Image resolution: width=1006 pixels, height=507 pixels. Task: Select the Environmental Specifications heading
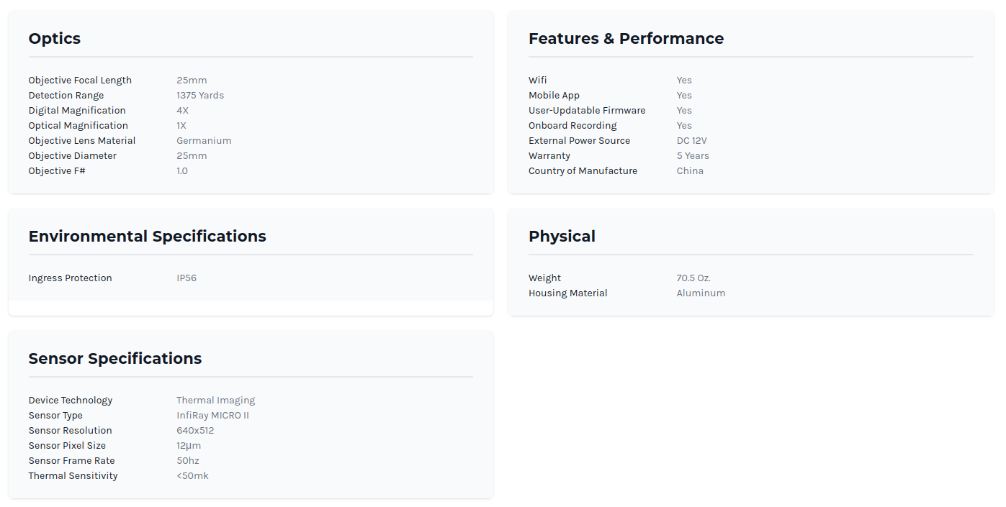pos(147,237)
